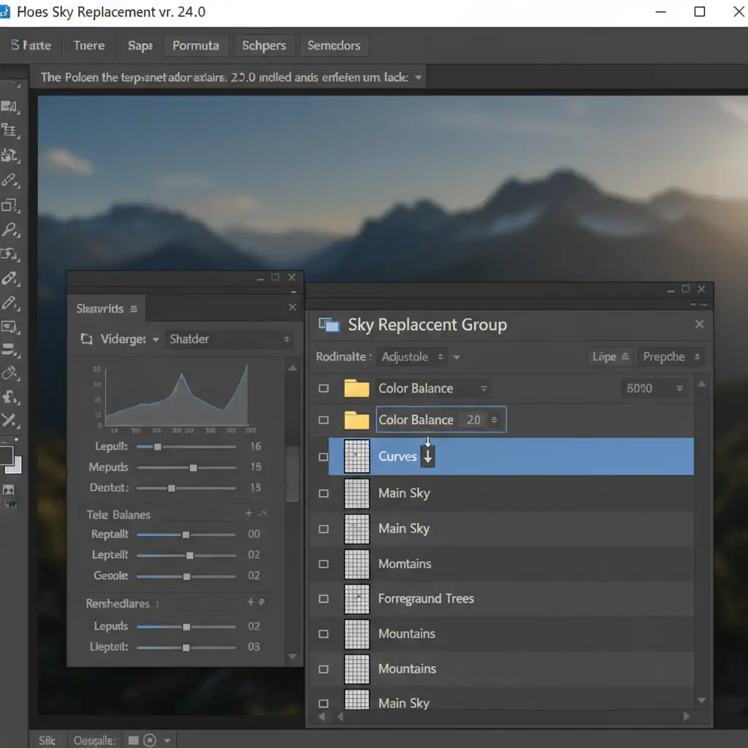This screenshot has height=748, width=748.
Task: Click the Sky Replaccent Group panel icon
Action: pyautogui.click(x=329, y=325)
